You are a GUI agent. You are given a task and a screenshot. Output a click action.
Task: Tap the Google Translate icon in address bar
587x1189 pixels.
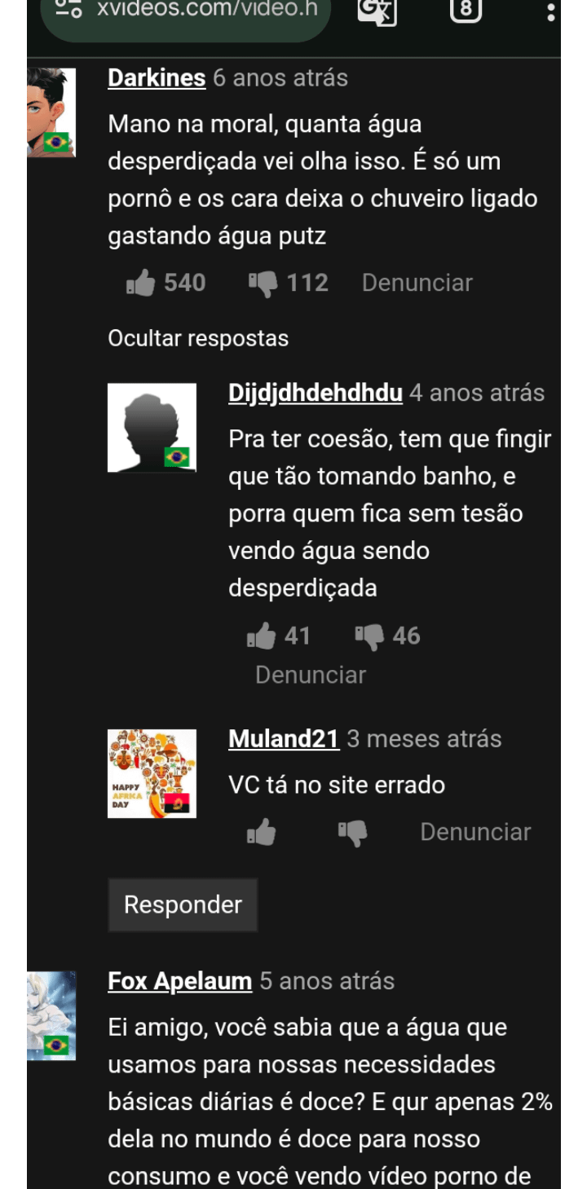coord(378,11)
